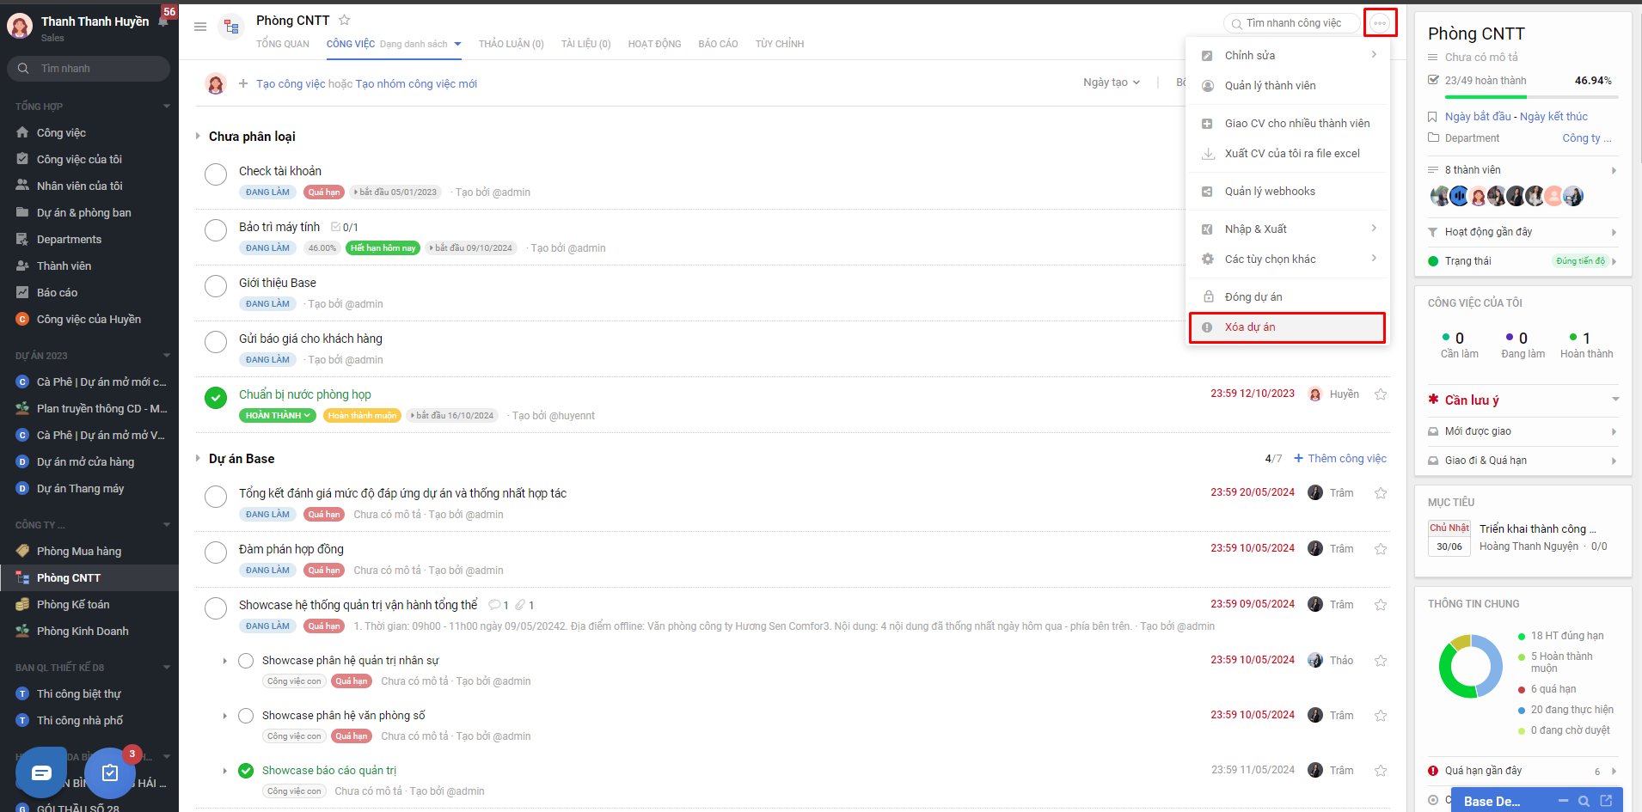Click Tạo nhóm công việc mới link
Viewport: 1642px width, 812px height.
click(x=416, y=83)
